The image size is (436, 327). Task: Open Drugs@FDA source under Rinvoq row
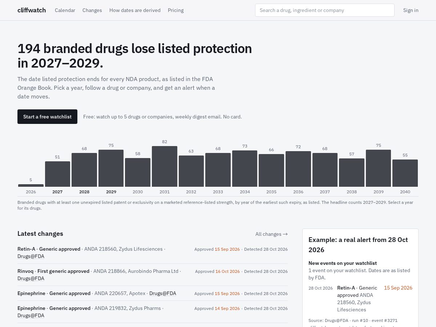[31, 278]
